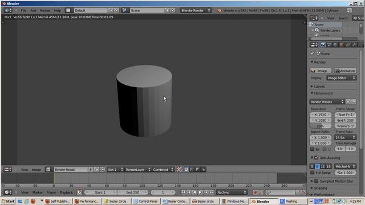Screen dimensions: 365x205
Task: Click the outliner editor type icon
Action: (x=314, y=18)
